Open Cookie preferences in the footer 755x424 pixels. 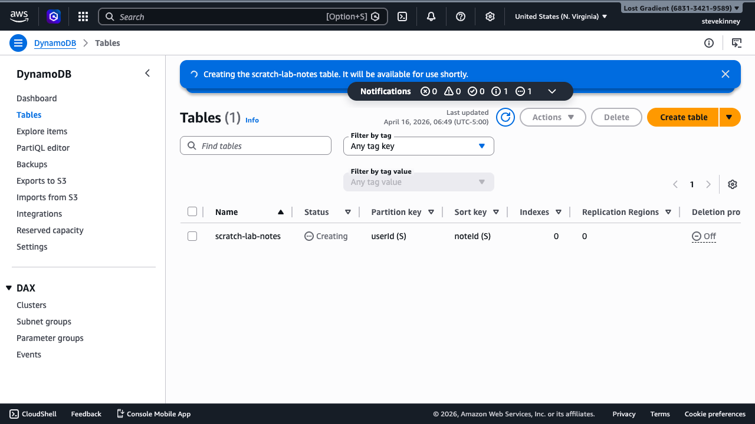click(x=715, y=414)
